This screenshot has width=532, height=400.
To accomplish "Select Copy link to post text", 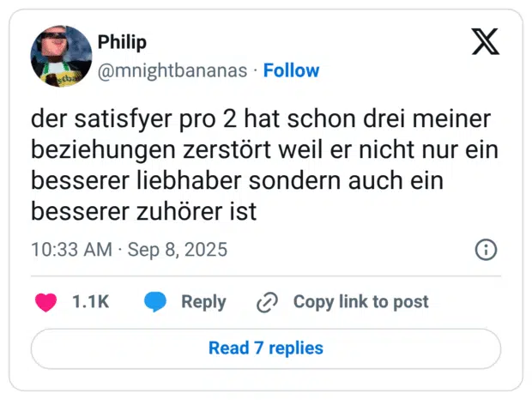I will click(x=360, y=302).
